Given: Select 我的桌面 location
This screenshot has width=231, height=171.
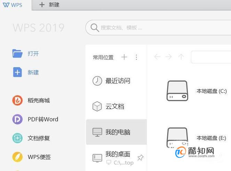Looking at the screenshot, I should click(x=118, y=154).
